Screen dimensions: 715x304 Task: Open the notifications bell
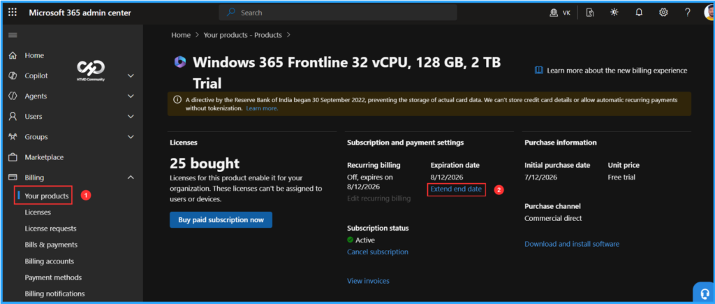pyautogui.click(x=639, y=13)
